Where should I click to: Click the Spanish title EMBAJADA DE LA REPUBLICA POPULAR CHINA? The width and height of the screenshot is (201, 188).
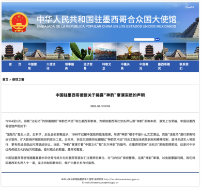click(106, 26)
